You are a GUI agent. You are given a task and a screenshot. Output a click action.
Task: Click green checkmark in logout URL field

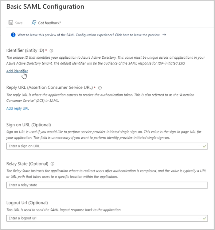[x=205, y=218]
